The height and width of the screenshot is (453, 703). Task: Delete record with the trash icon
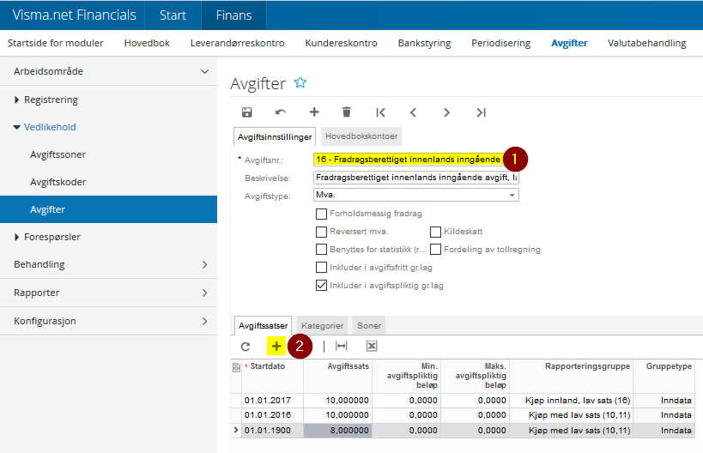[x=347, y=112]
